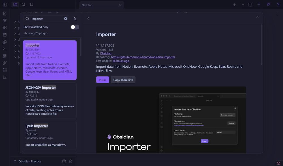
Task: Create new canvas via ribbon icon
Action: coord(5,28)
